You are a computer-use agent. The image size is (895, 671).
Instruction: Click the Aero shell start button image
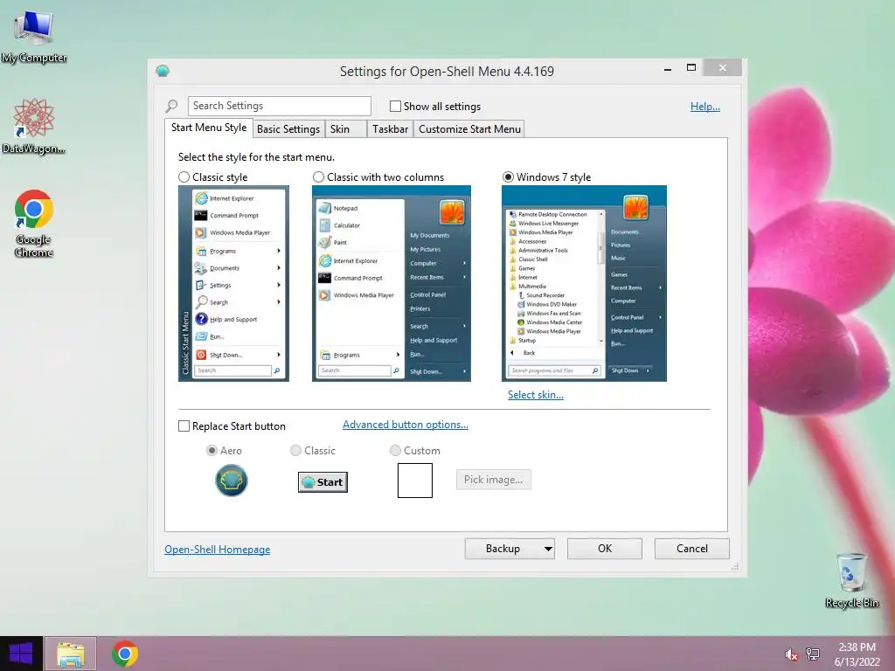coord(231,481)
